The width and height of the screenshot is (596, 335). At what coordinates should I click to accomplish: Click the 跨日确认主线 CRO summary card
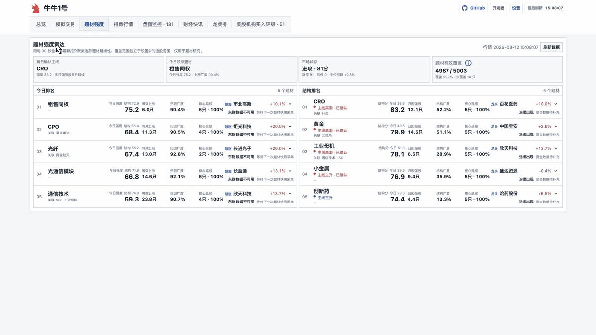pyautogui.click(x=98, y=69)
